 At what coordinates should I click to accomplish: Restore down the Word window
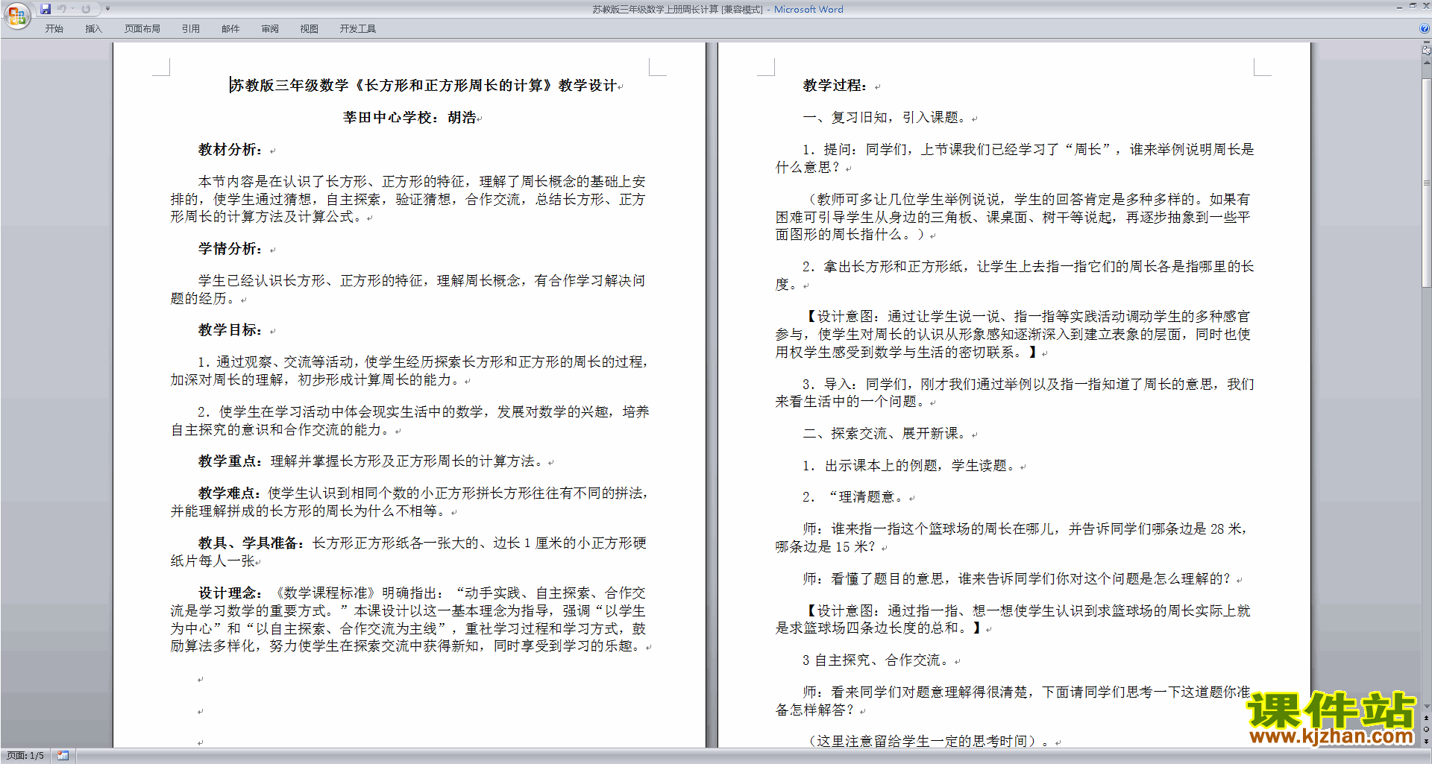coord(1413,6)
